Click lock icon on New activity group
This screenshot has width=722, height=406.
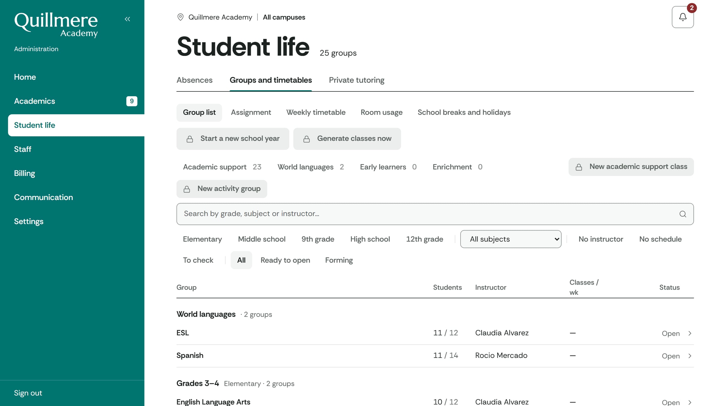pos(187,189)
